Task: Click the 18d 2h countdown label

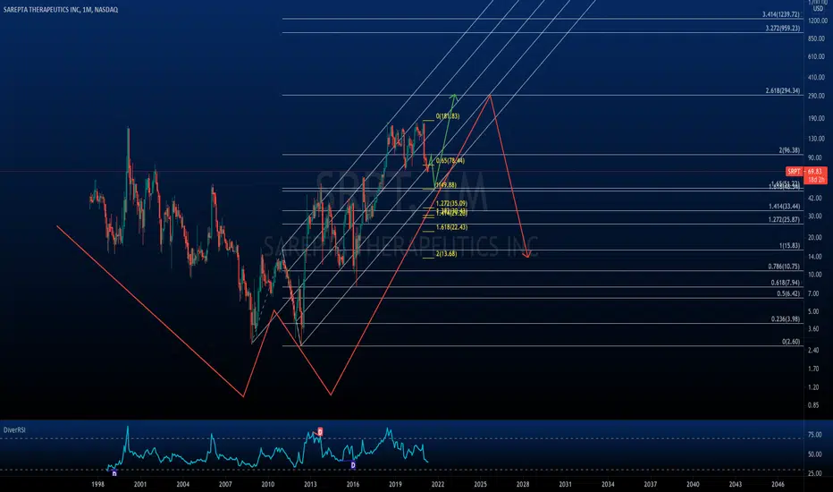Action: coord(816,180)
